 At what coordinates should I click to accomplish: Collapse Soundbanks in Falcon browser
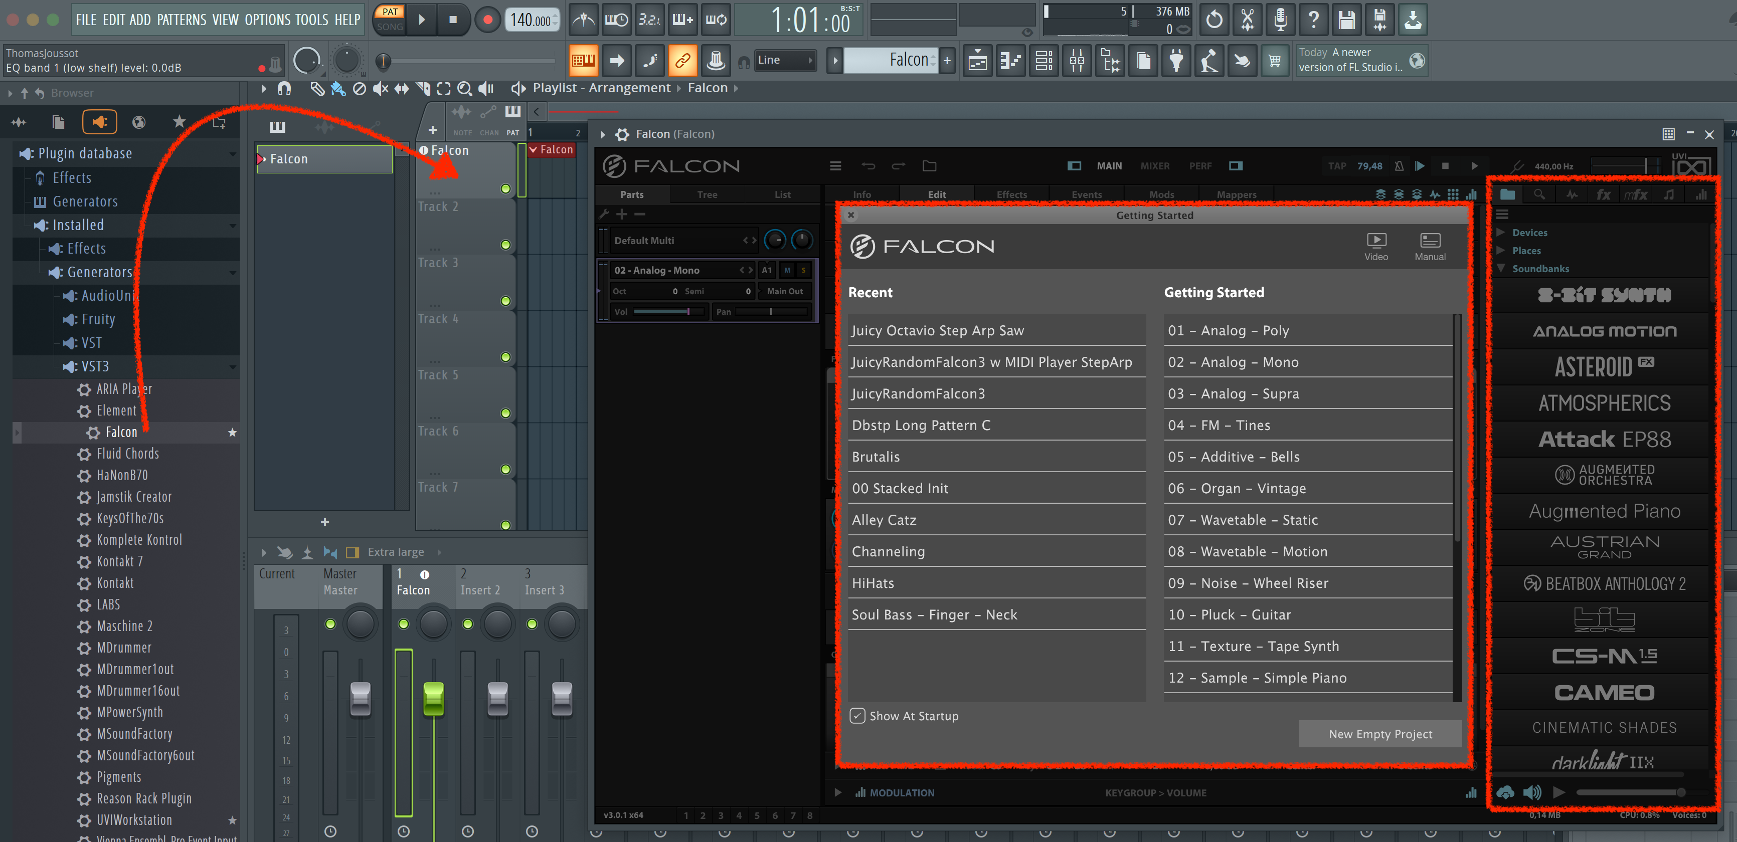(x=1501, y=268)
